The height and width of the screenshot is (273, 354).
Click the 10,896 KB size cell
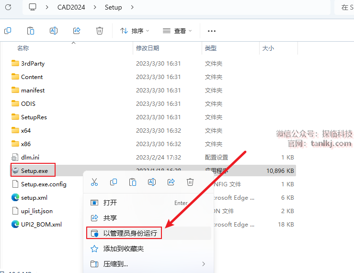pos(280,171)
